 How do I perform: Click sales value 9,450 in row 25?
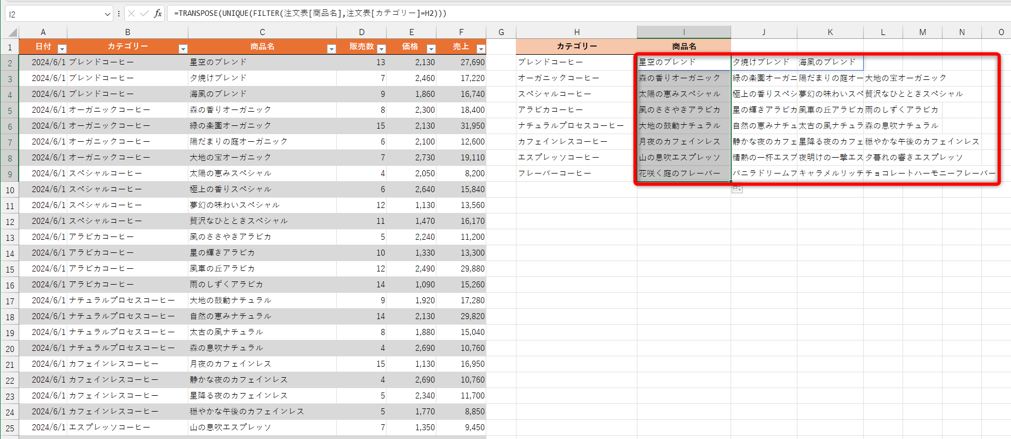461,428
